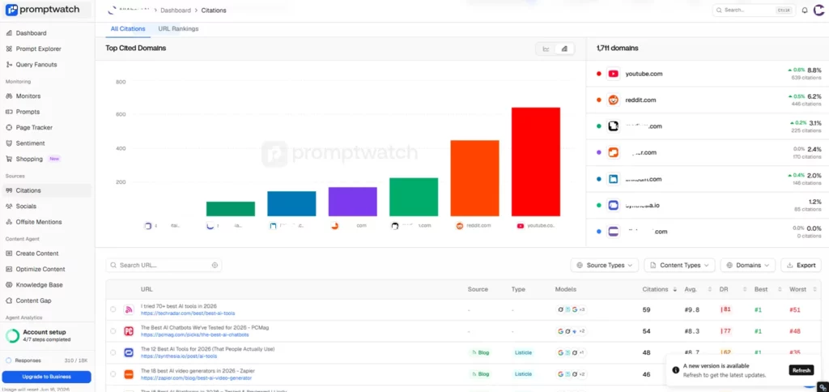Click the purple bar in the chart
This screenshot has height=392, width=829.
coord(353,202)
